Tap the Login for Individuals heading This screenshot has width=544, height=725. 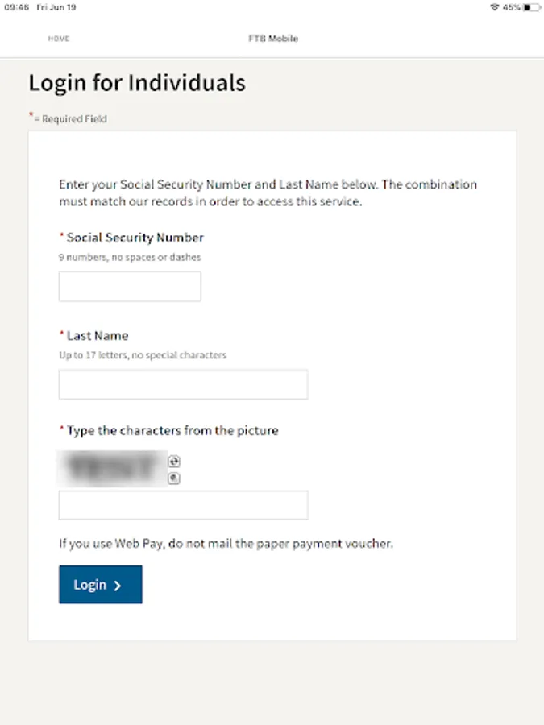tap(137, 83)
